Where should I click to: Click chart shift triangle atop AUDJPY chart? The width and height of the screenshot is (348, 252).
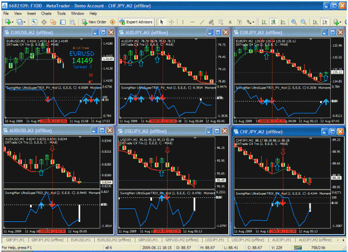(x=196, y=39)
